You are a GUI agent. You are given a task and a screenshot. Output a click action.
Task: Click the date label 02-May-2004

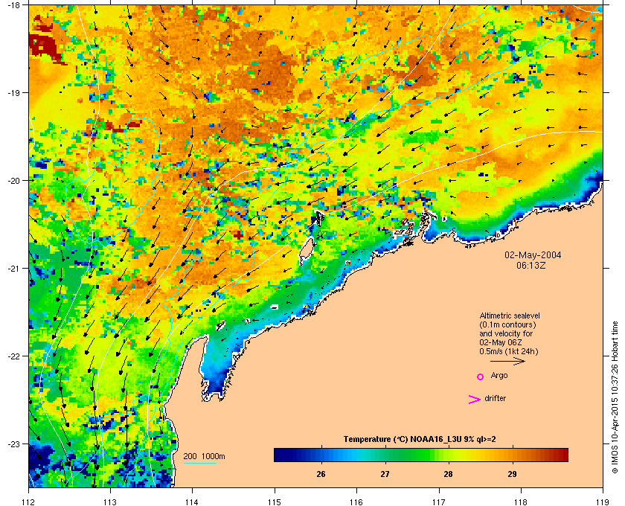(533, 255)
